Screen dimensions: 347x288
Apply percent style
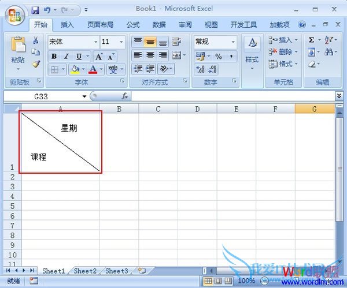point(219,57)
